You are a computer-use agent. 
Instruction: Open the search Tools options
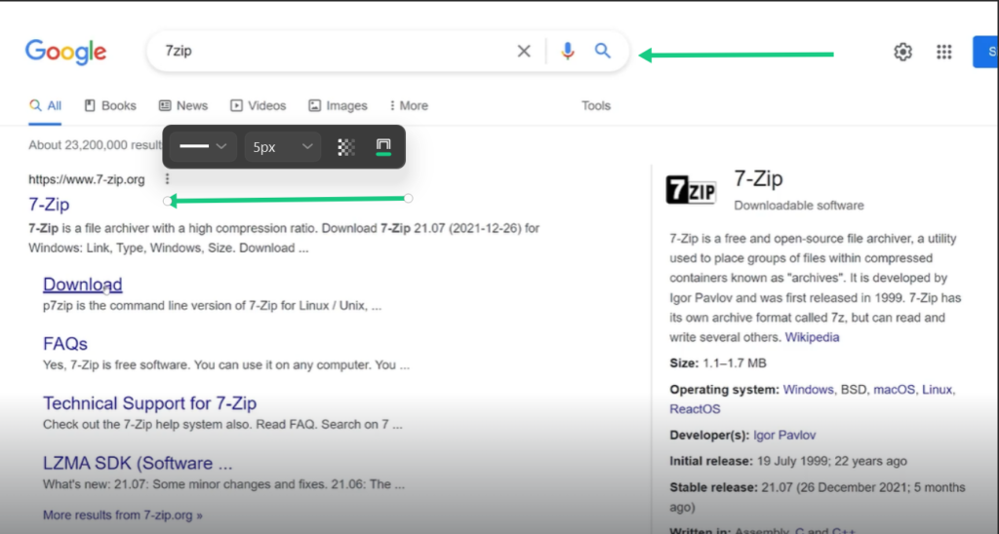tap(596, 105)
